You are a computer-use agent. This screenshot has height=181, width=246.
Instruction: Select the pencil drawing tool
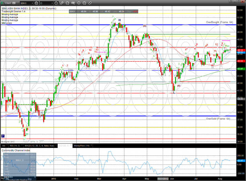(x=62, y=3)
